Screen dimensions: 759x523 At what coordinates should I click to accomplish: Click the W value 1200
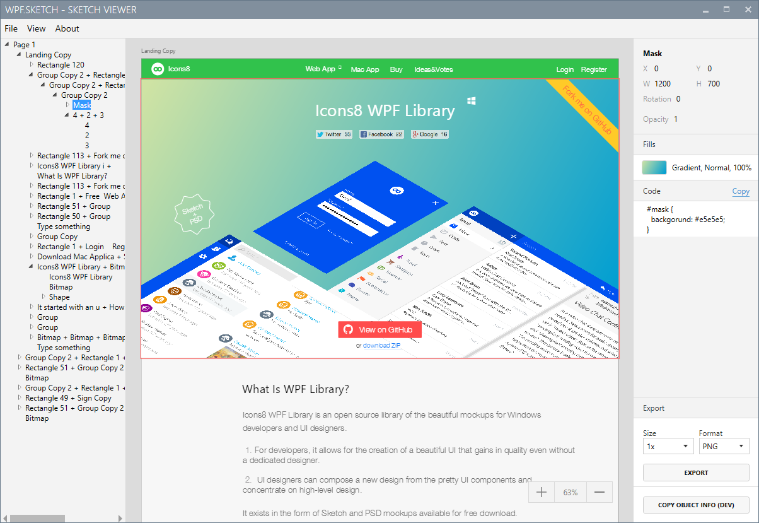pyautogui.click(x=663, y=84)
